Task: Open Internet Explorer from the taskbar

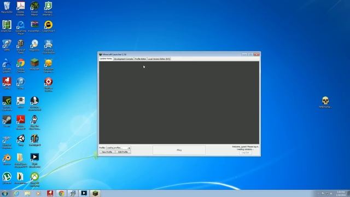Action: click(x=16, y=193)
